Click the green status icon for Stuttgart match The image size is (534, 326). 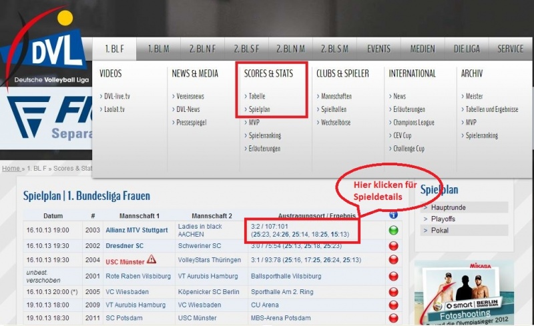pyautogui.click(x=393, y=231)
